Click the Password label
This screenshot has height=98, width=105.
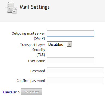(38, 71)
